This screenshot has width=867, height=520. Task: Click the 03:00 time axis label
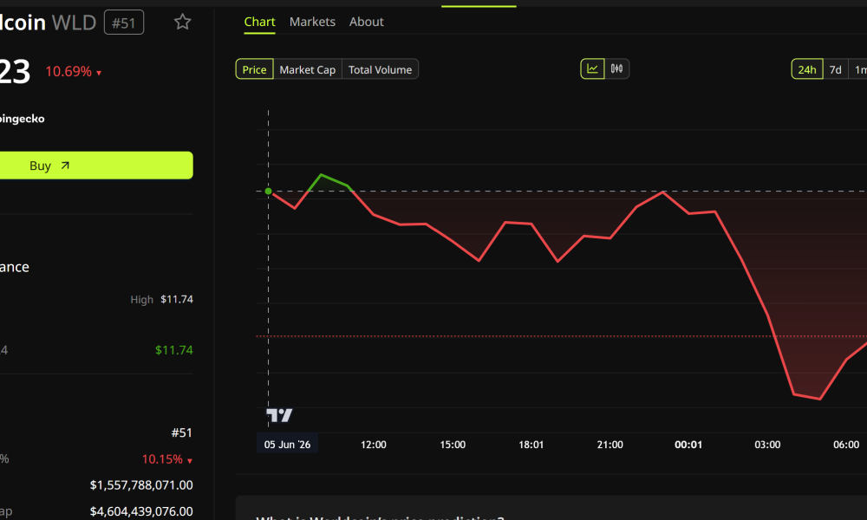coord(767,445)
